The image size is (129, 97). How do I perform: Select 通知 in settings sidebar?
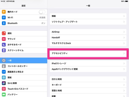coord(24,33)
